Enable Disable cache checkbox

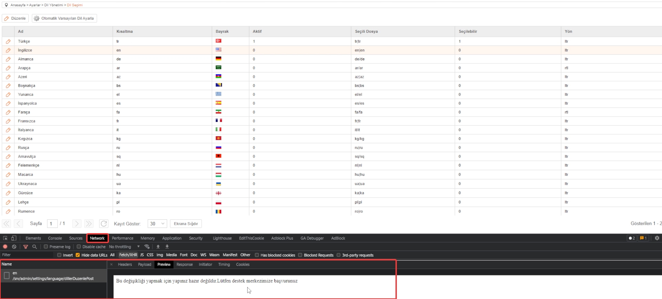(79, 247)
